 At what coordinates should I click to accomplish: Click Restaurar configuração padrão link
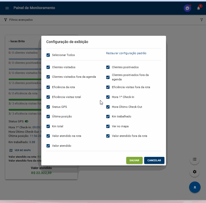coord(126,53)
